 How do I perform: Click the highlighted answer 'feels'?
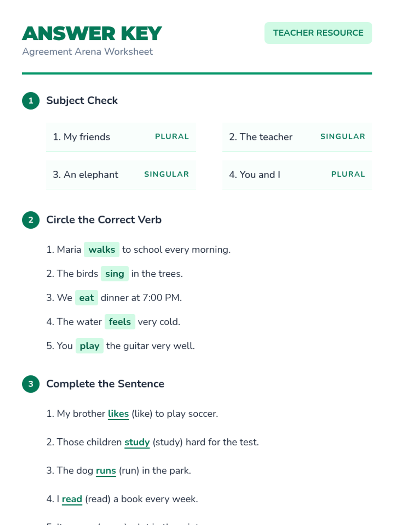coord(120,322)
